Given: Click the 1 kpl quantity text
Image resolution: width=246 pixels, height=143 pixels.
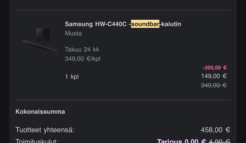Looking at the screenshot, I should (x=72, y=76).
